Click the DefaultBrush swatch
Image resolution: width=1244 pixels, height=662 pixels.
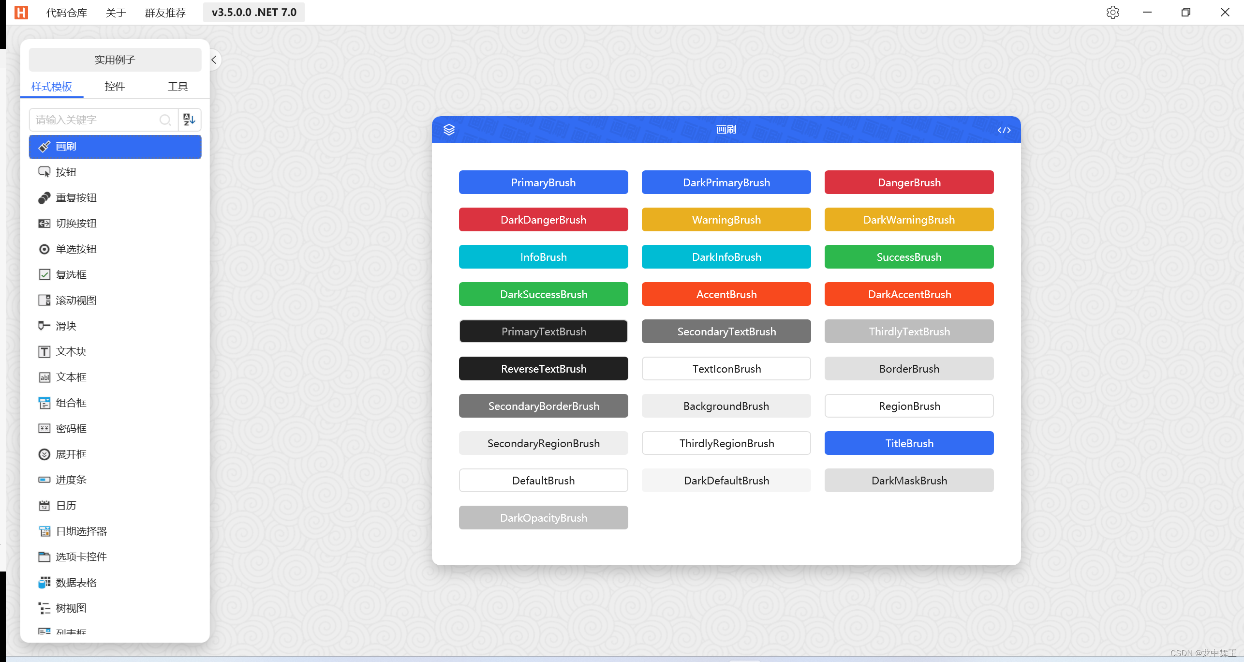(543, 481)
